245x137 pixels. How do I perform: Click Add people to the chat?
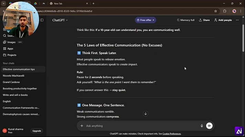[x=223, y=20]
